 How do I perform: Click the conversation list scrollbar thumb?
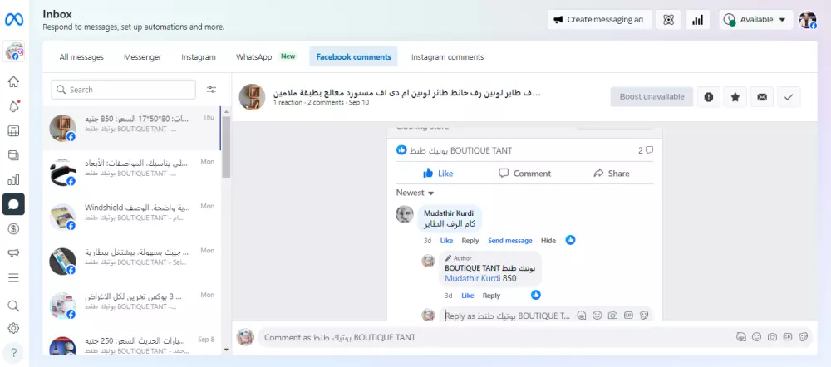point(226,147)
